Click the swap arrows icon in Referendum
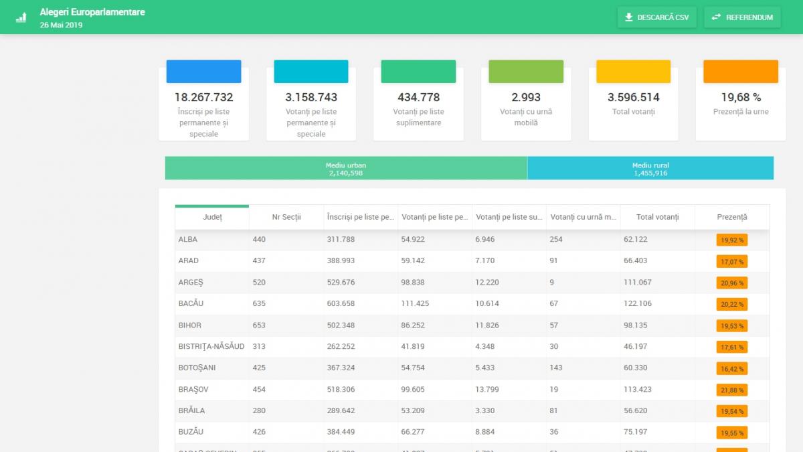The image size is (803, 452). (716, 17)
